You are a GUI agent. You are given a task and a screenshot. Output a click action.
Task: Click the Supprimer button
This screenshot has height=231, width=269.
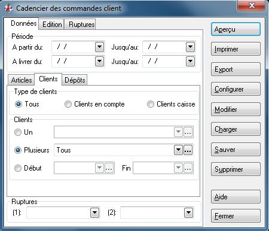[x=236, y=169]
